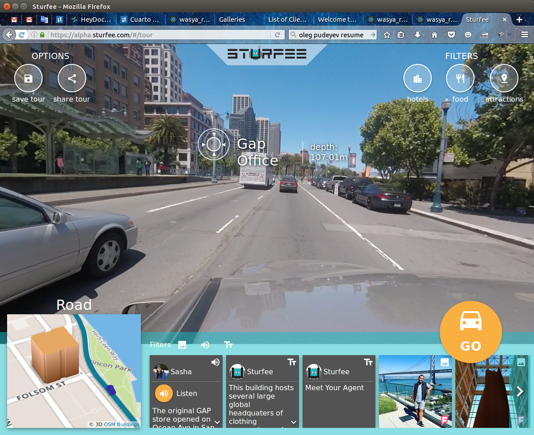Click the smiley face toolbar icon
534x435 pixels.
point(468,35)
